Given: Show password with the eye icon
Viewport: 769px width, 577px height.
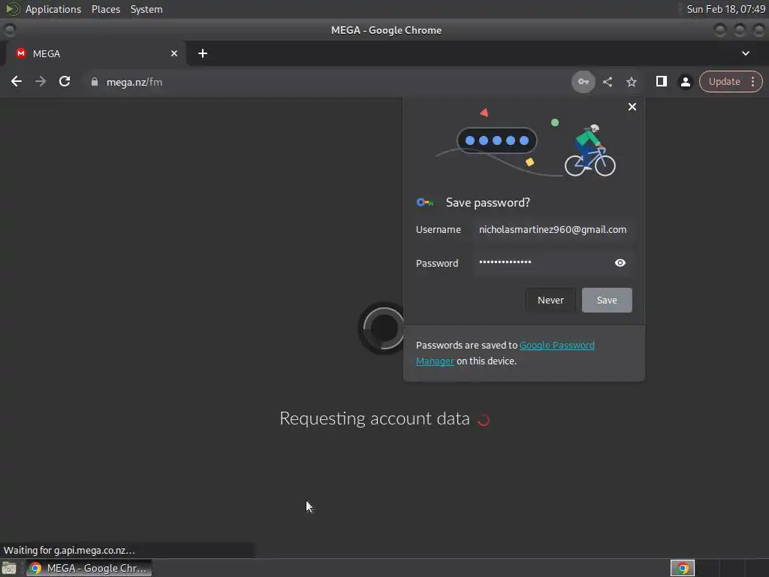Looking at the screenshot, I should 620,263.
